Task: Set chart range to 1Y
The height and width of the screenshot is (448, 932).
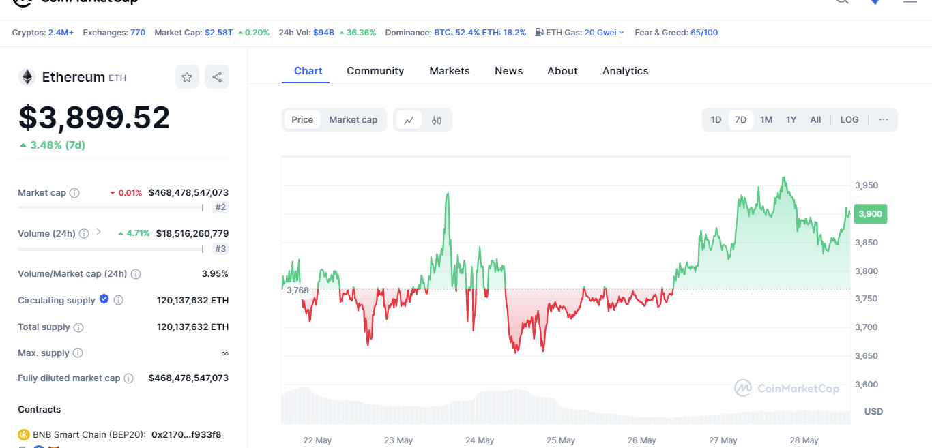Action: (x=791, y=120)
